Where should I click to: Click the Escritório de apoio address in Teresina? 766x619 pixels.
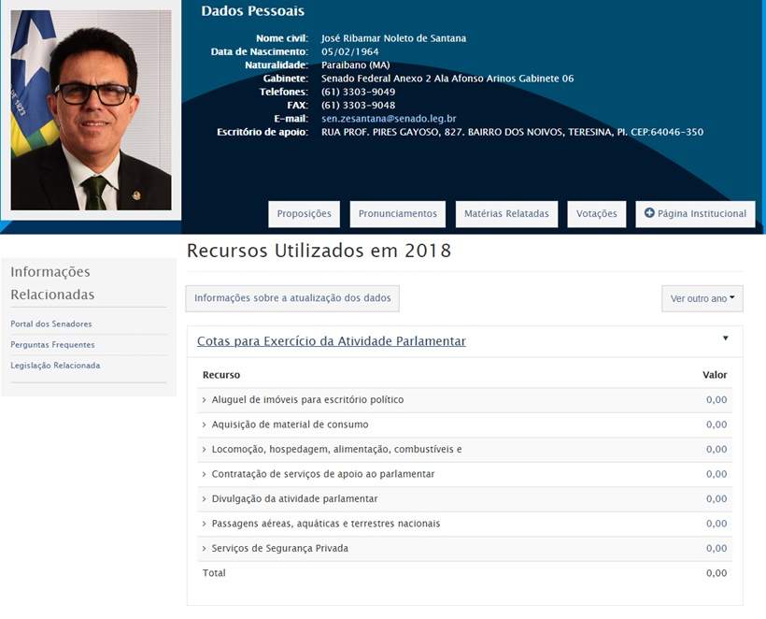pos(513,132)
